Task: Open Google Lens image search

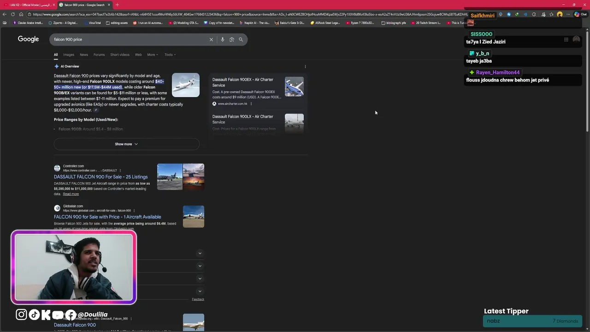Action: pos(231,40)
